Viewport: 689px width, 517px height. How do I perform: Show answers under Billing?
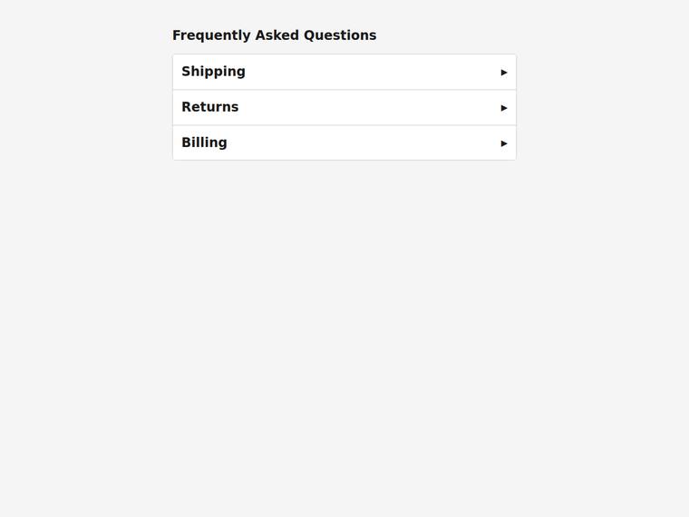tap(344, 143)
